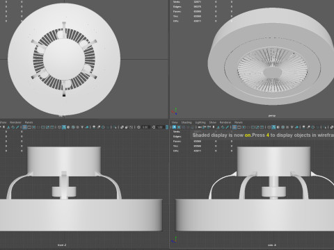Open the Shading menu of the side view

point(186,122)
